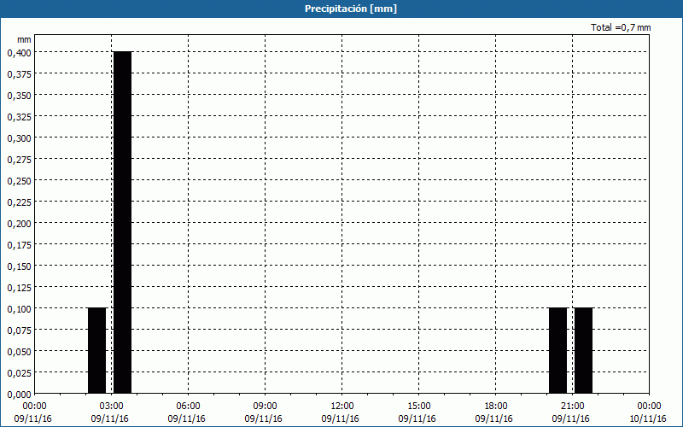
Task: Click the 15:00 time axis label
Action: click(418, 407)
